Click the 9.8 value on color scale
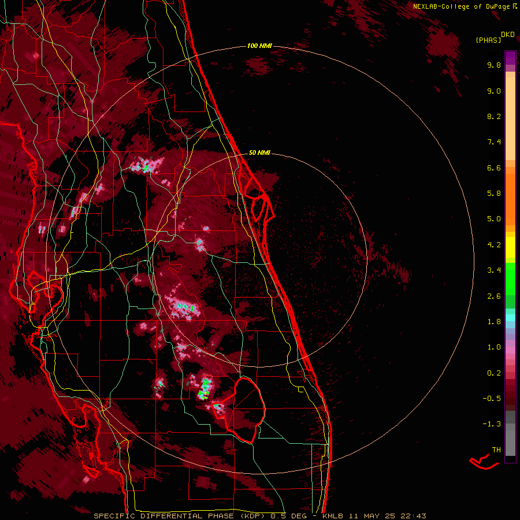 pyautogui.click(x=494, y=65)
